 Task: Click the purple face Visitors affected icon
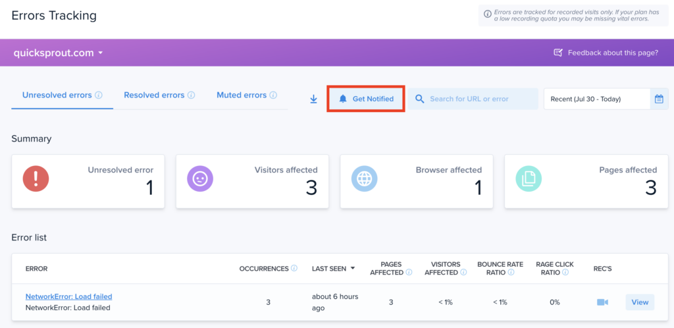[x=200, y=178]
